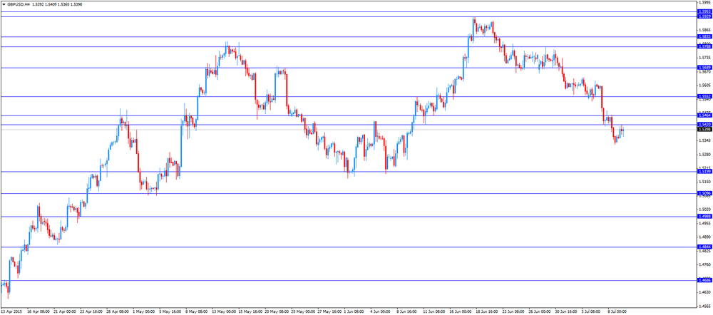This screenshot has height=315, width=713.
Task: Select the 1.5096 support level tag
Action: (x=704, y=194)
